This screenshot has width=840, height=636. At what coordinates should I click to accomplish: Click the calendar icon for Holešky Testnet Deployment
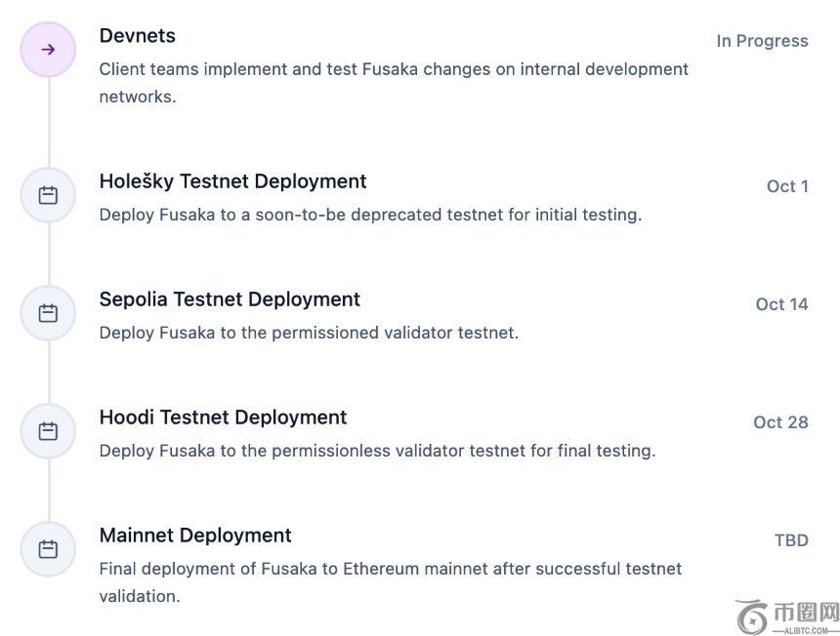(x=48, y=195)
